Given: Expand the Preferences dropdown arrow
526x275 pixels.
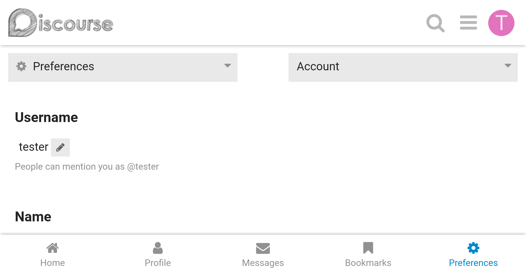Looking at the screenshot, I should pyautogui.click(x=227, y=66).
